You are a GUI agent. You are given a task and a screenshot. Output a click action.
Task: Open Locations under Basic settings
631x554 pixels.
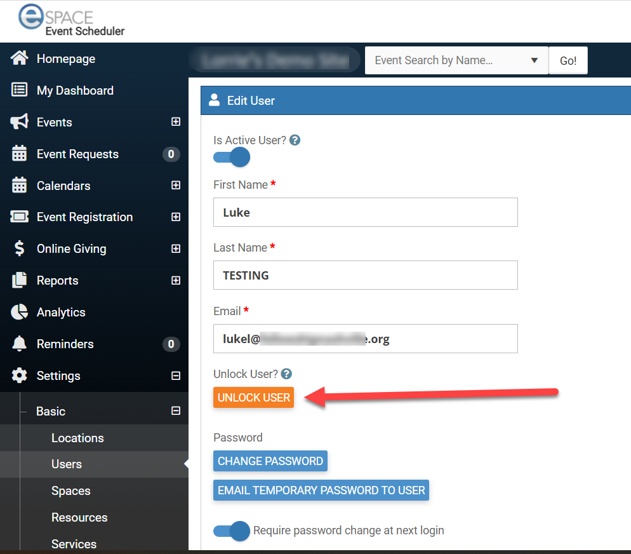77,438
